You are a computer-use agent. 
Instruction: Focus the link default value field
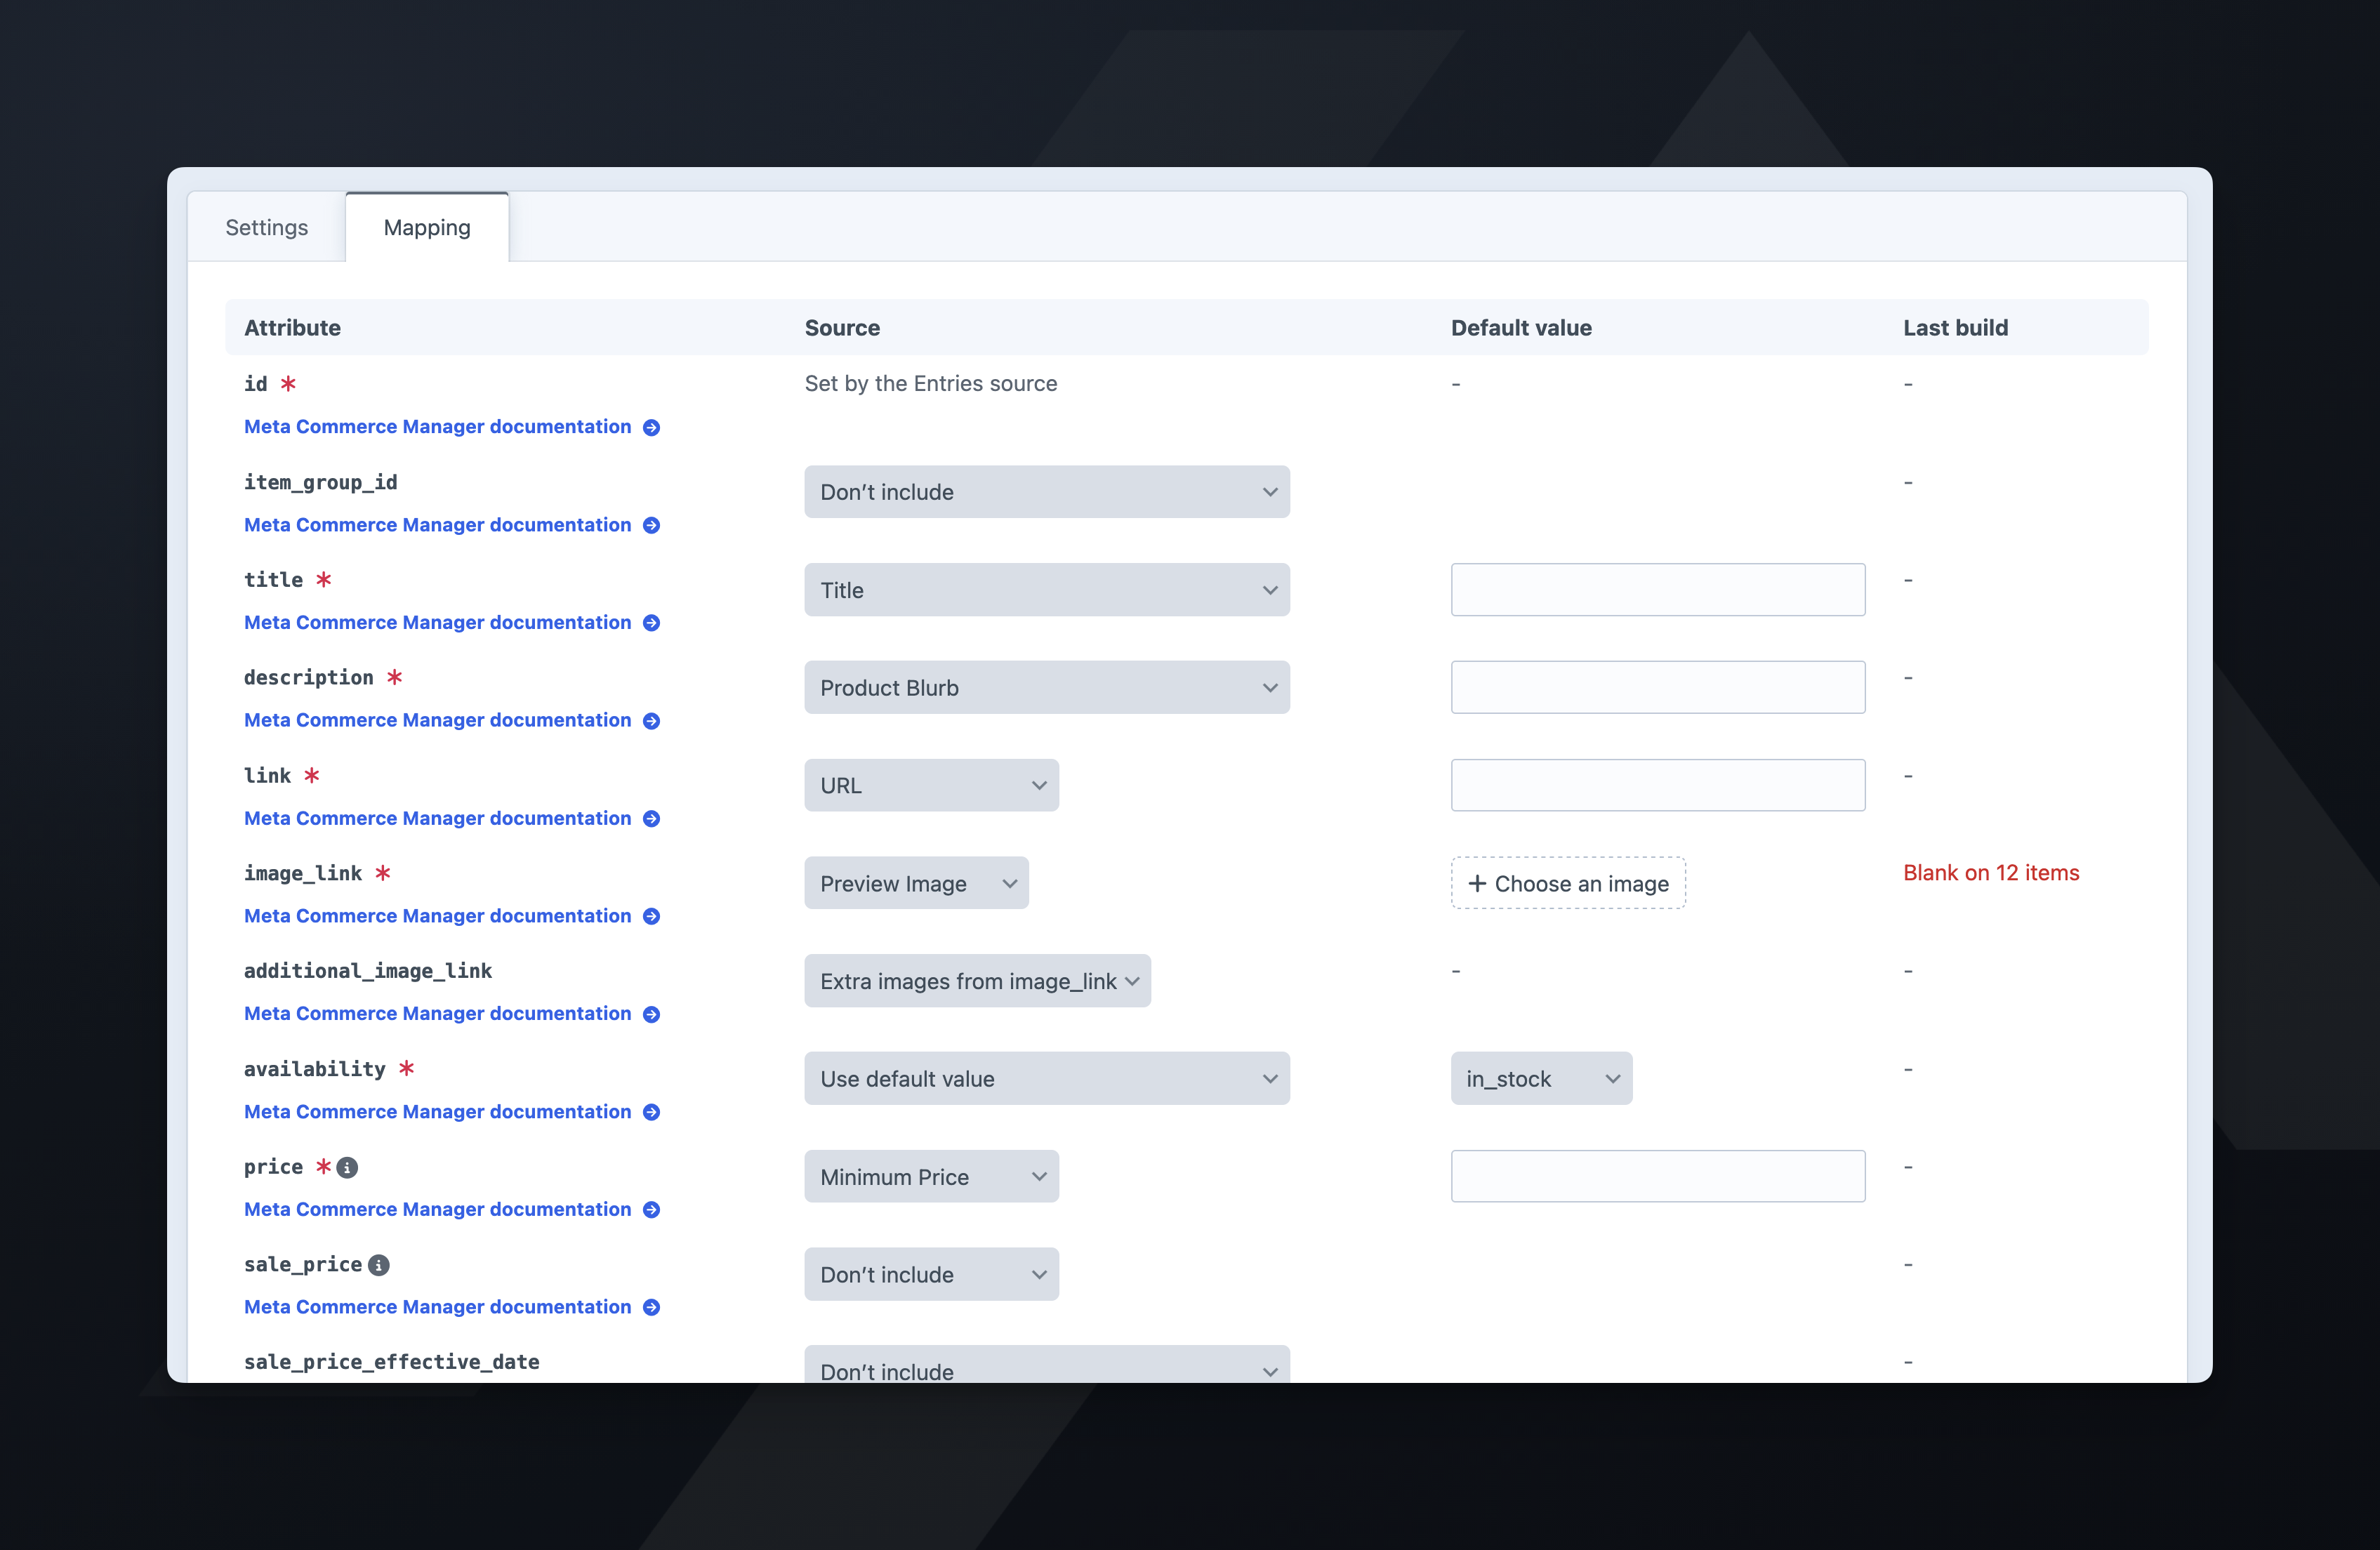click(x=1658, y=786)
